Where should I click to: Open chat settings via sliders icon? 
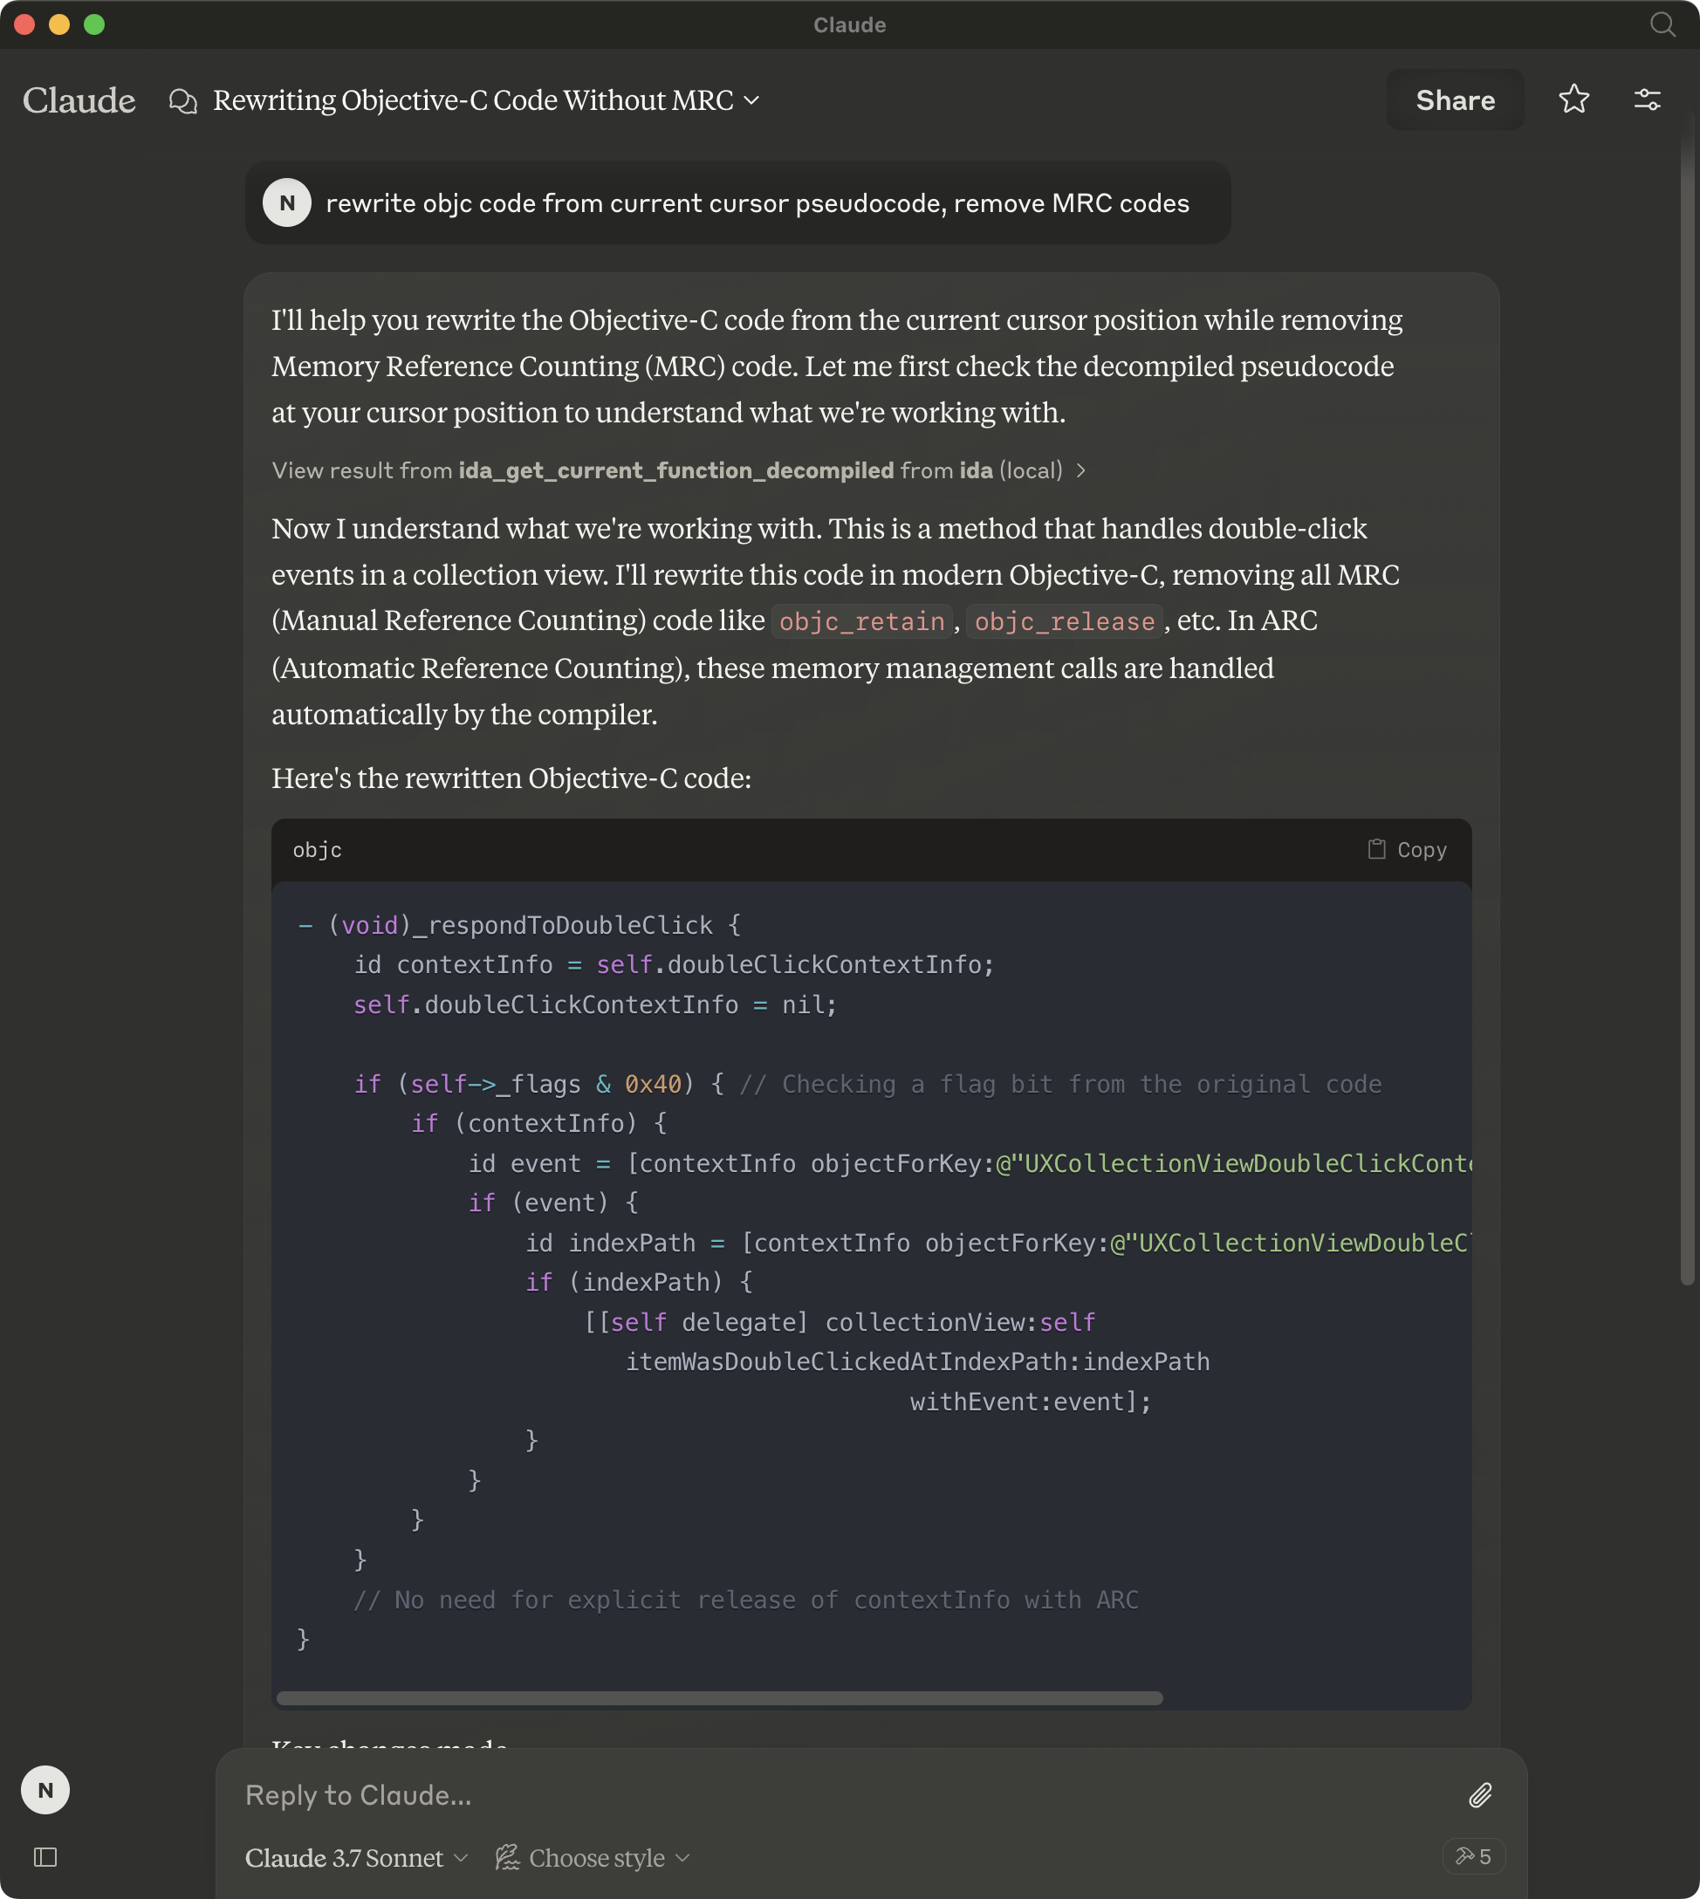tap(1648, 100)
